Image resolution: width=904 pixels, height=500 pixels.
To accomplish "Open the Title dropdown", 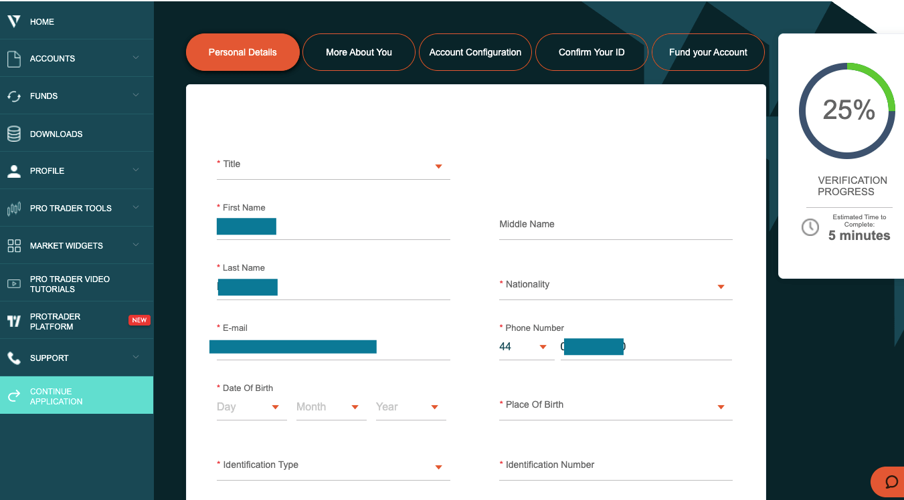I will coord(333,165).
